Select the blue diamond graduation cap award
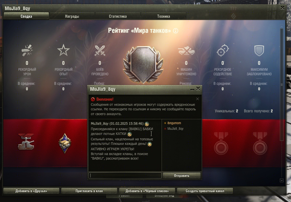The height and width of the screenshot is (202, 291). (65, 143)
